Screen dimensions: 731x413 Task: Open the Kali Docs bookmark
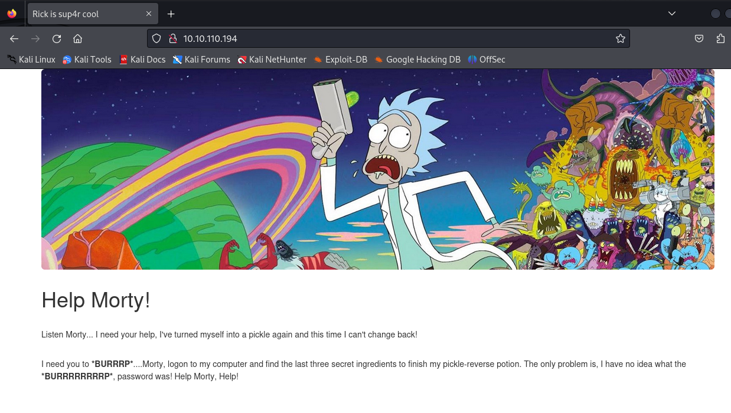(x=142, y=60)
